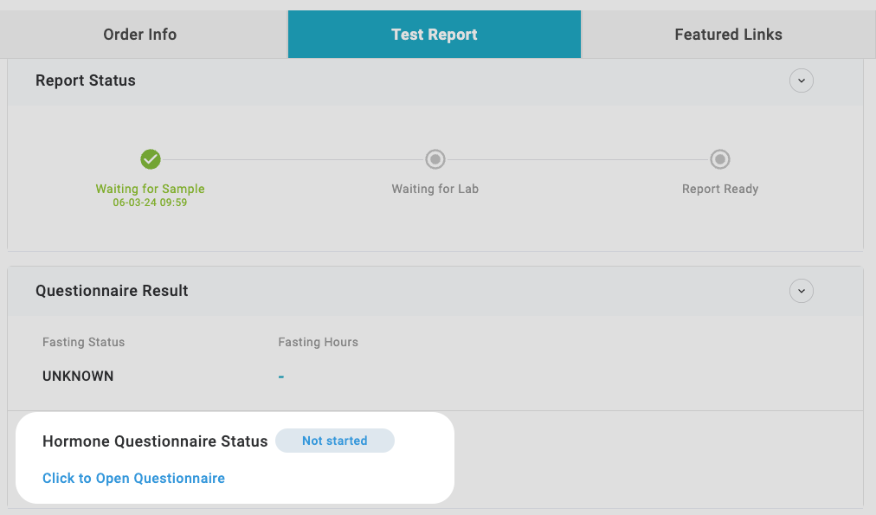Click the Report Status section heading

click(x=86, y=80)
